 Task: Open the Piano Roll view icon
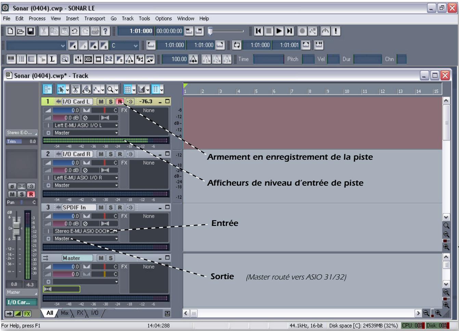click(11, 59)
